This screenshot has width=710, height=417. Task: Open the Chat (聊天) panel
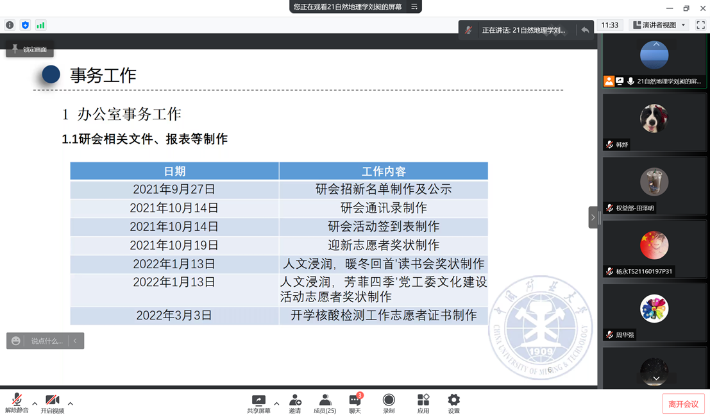[355, 404]
